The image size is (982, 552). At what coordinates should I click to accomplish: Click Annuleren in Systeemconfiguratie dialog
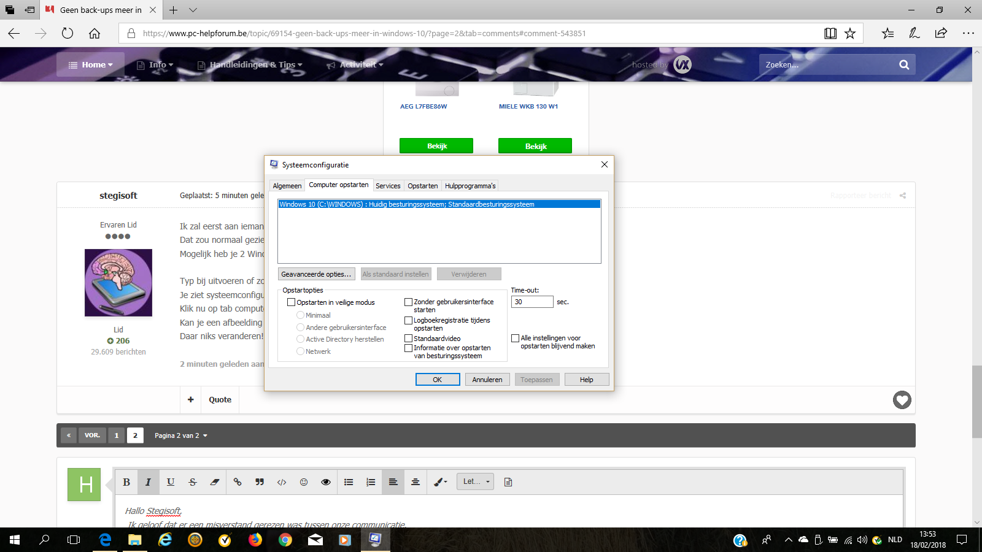coord(487,380)
